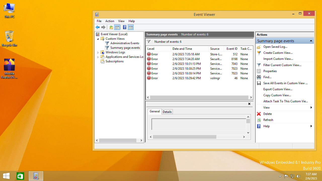The width and height of the screenshot is (322, 181).
Task: Collapse the Custom Views tree node
Action: pos(98,39)
